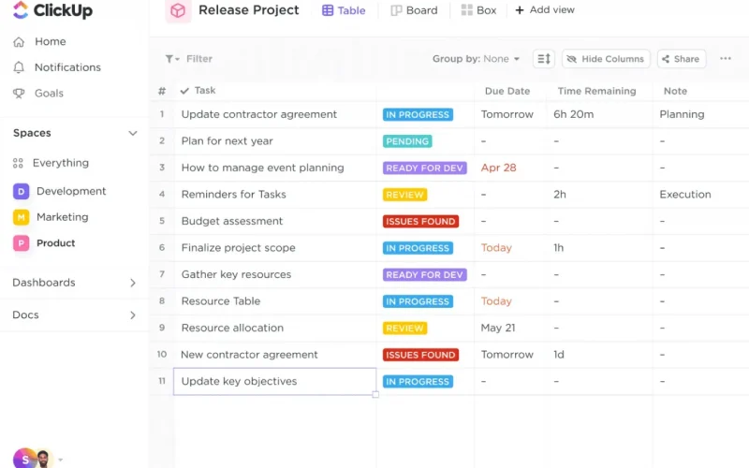Toggle Hide Columns eye button
The width and height of the screenshot is (749, 468).
pos(605,59)
